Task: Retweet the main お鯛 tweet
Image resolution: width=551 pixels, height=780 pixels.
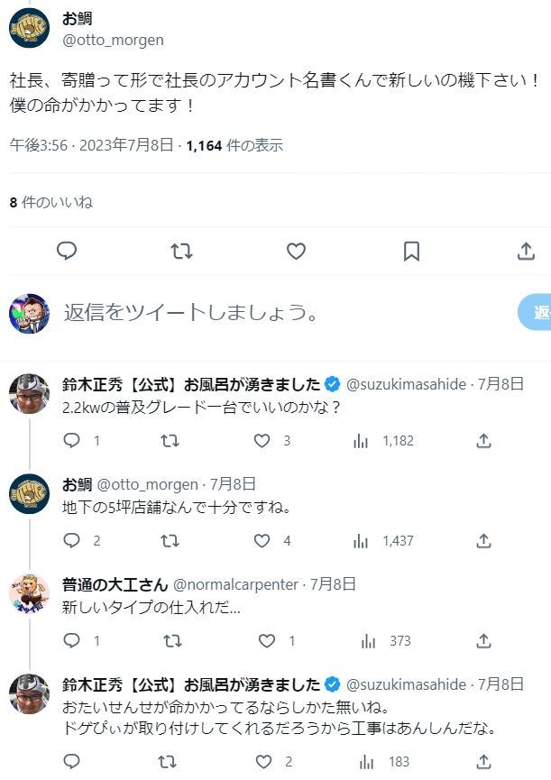Action: click(x=181, y=251)
